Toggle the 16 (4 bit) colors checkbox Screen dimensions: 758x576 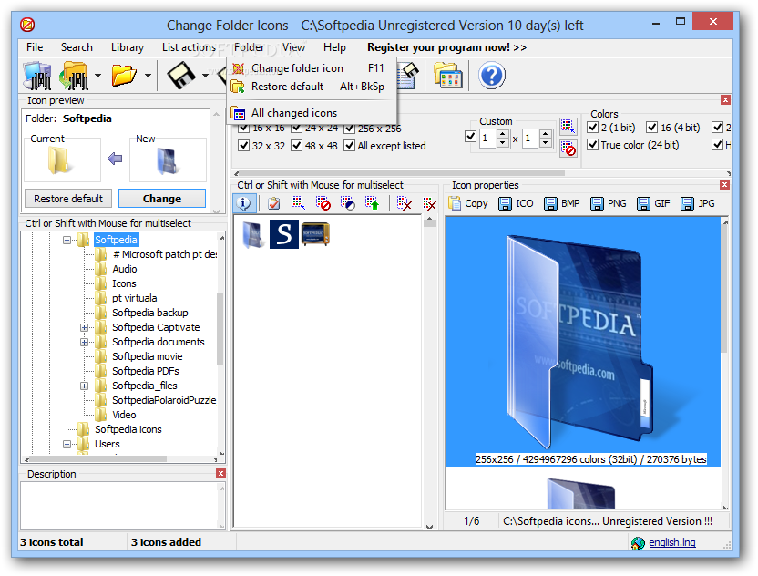click(x=651, y=128)
